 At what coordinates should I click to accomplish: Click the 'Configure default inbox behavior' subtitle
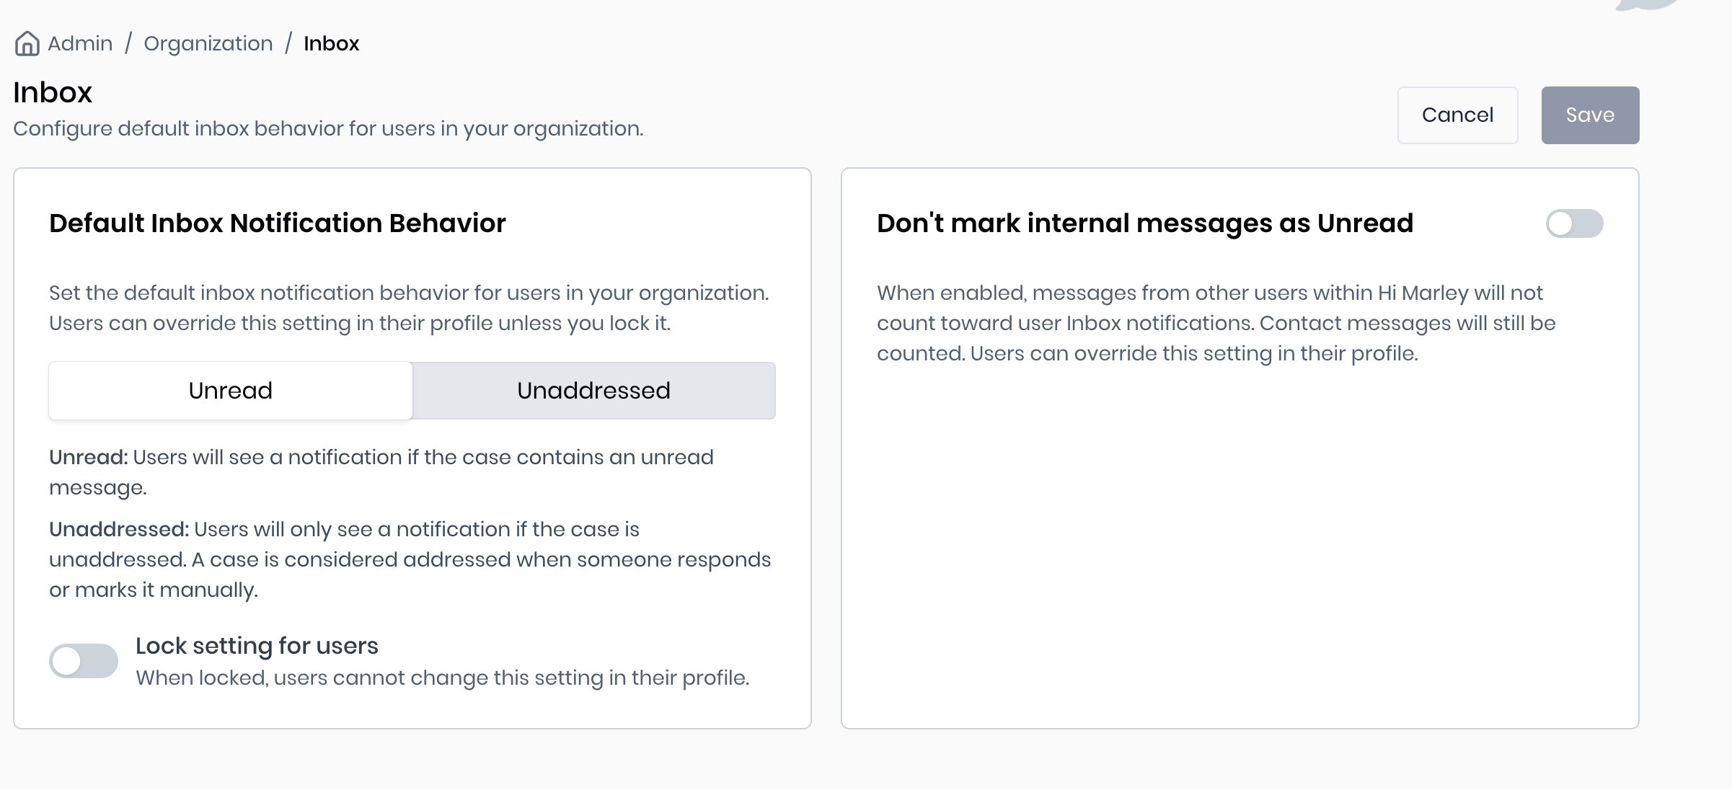pos(328,128)
